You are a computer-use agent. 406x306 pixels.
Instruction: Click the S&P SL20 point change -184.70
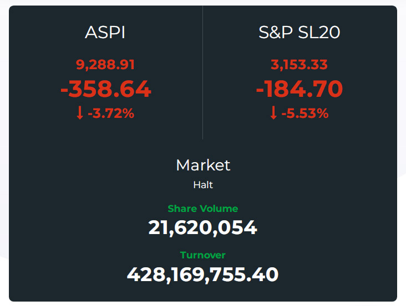299,89
